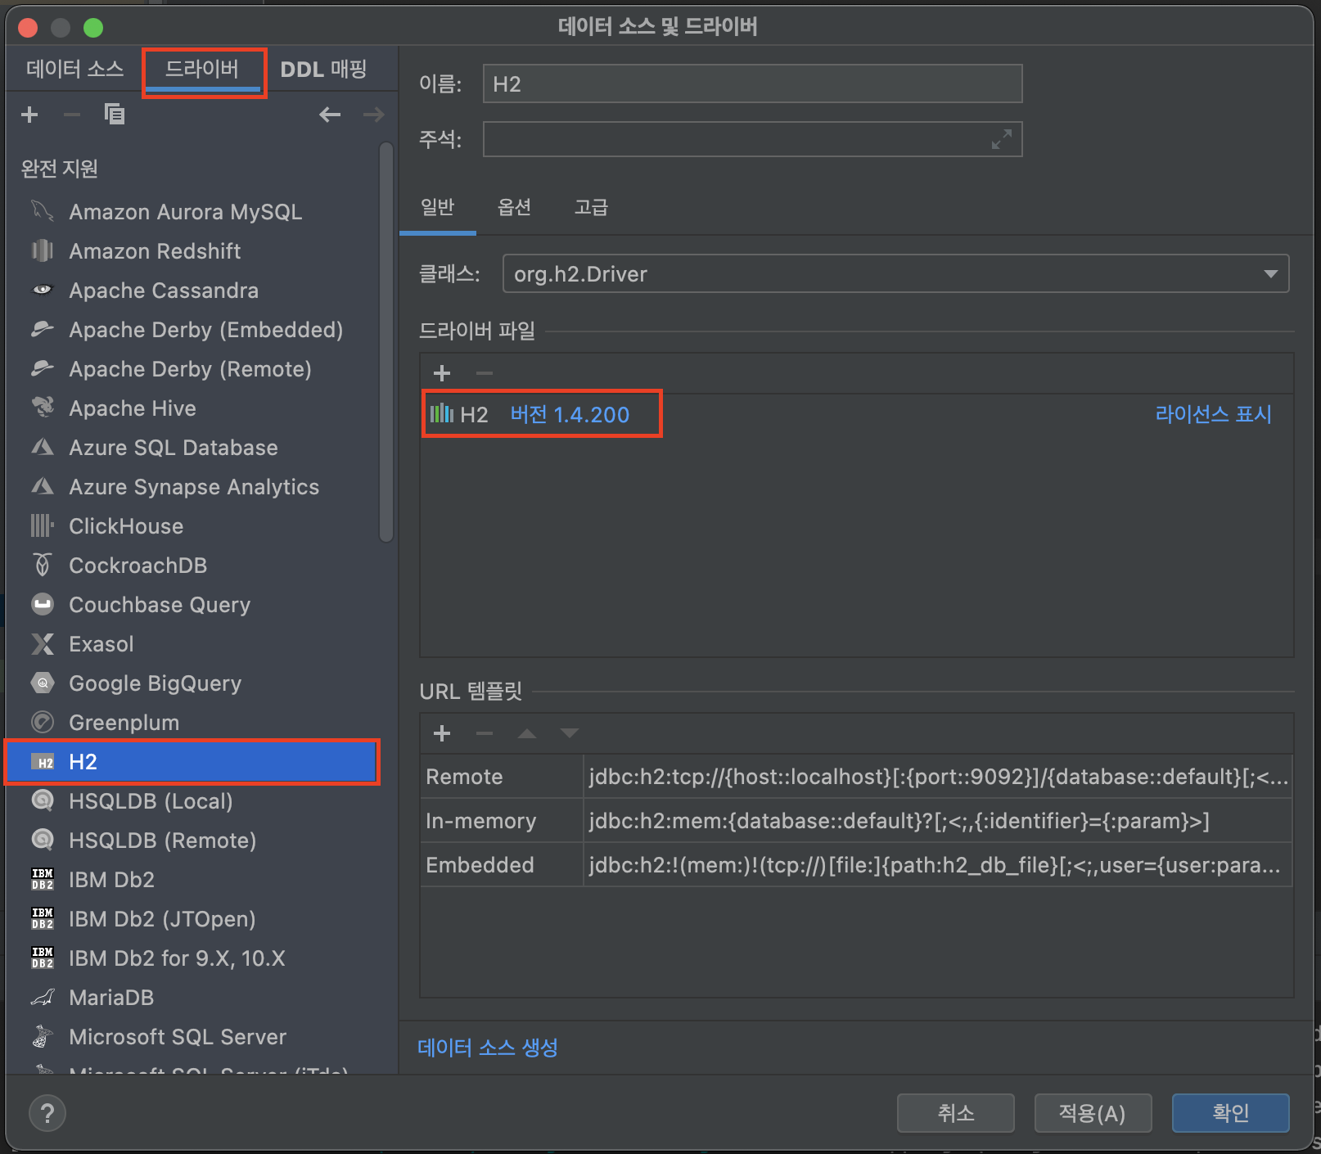The image size is (1321, 1154).
Task: Click the Exasol X icon
Action: (x=43, y=643)
